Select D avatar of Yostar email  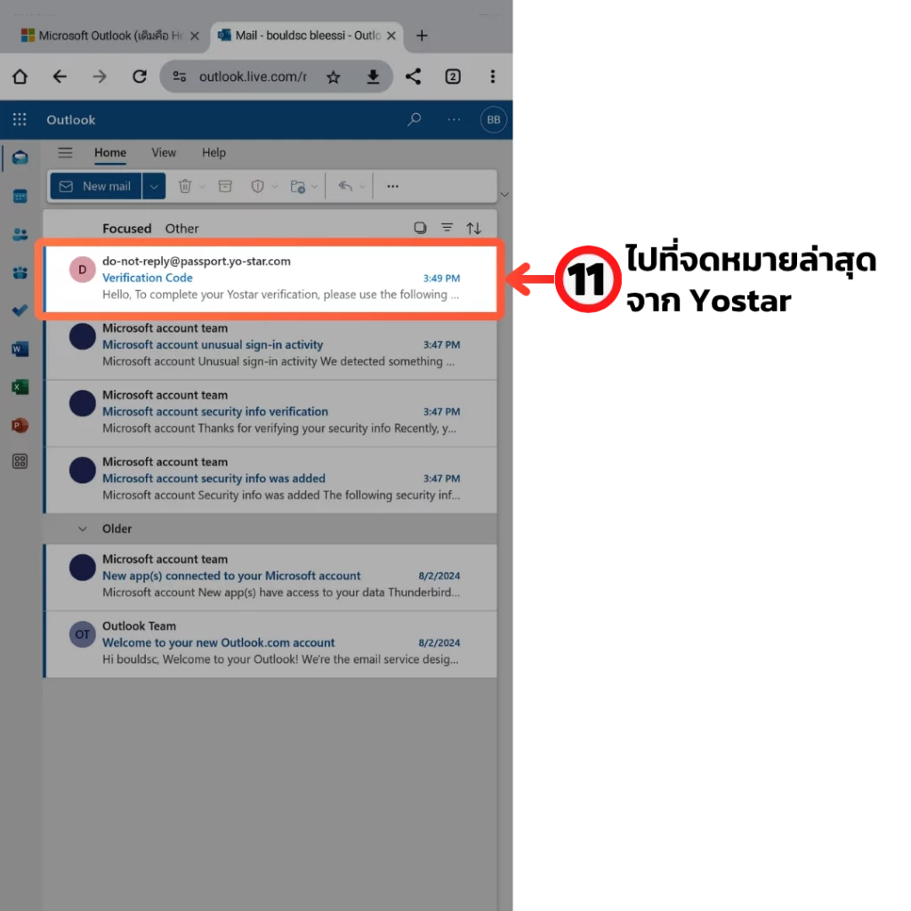(x=83, y=270)
